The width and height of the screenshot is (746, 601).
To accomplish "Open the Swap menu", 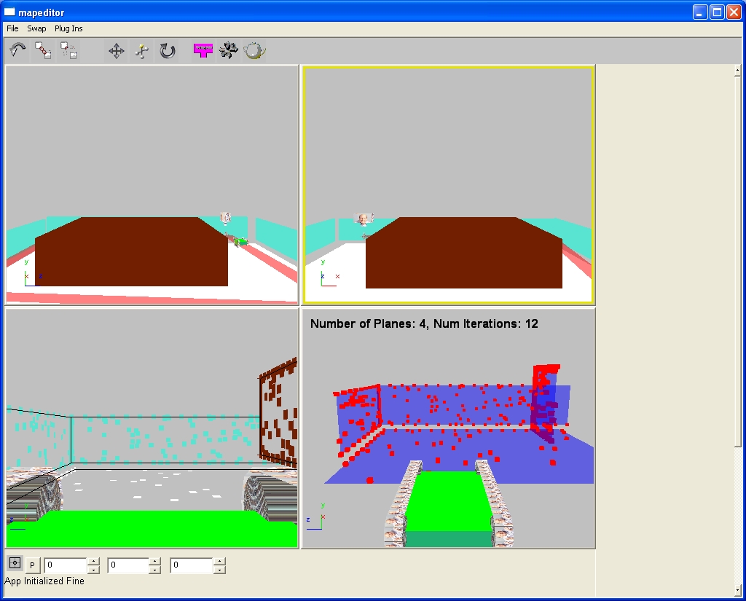I will tap(36, 28).
